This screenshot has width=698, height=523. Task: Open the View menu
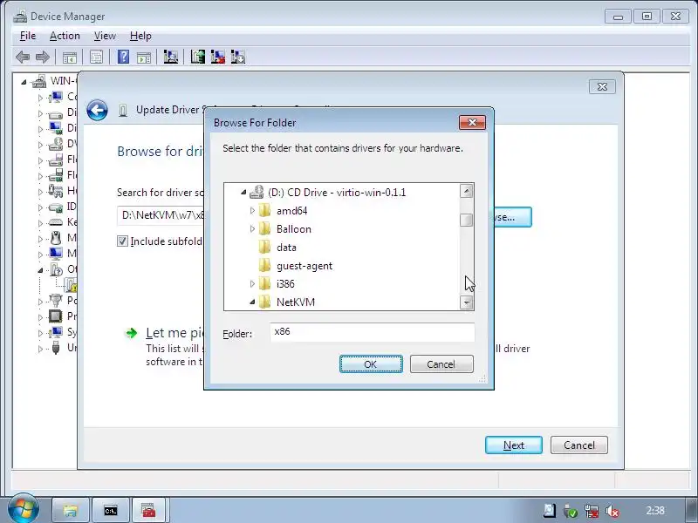(105, 36)
